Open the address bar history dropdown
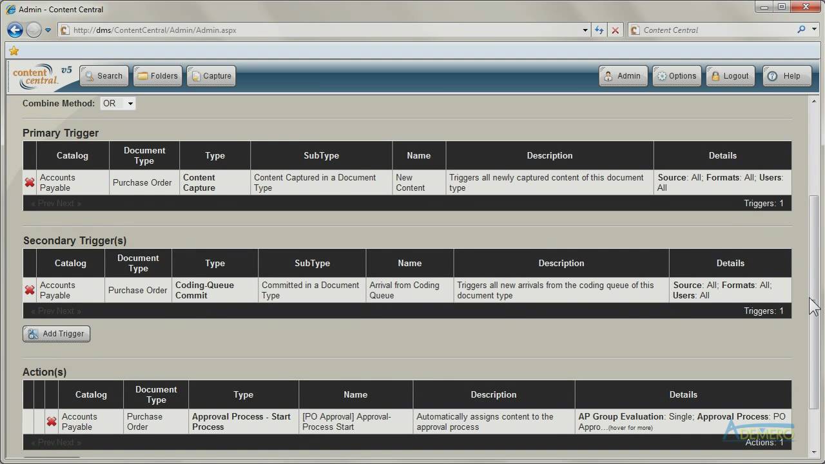 click(x=585, y=30)
